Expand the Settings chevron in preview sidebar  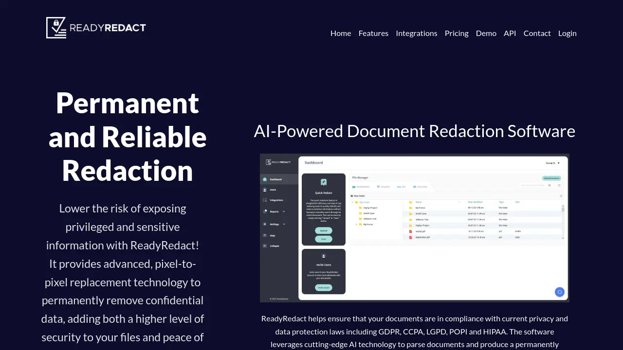click(284, 224)
